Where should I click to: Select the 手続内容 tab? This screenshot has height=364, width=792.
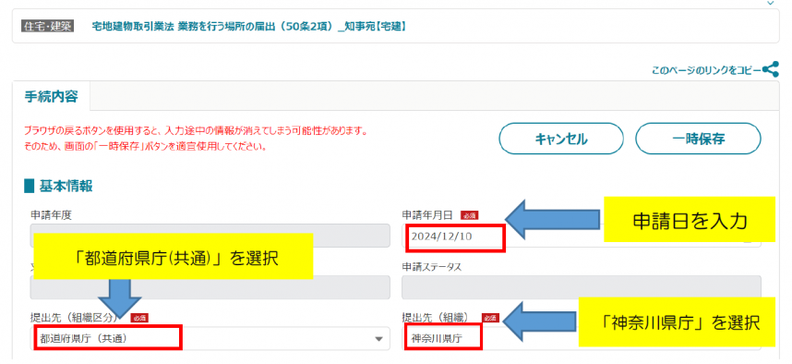click(51, 96)
